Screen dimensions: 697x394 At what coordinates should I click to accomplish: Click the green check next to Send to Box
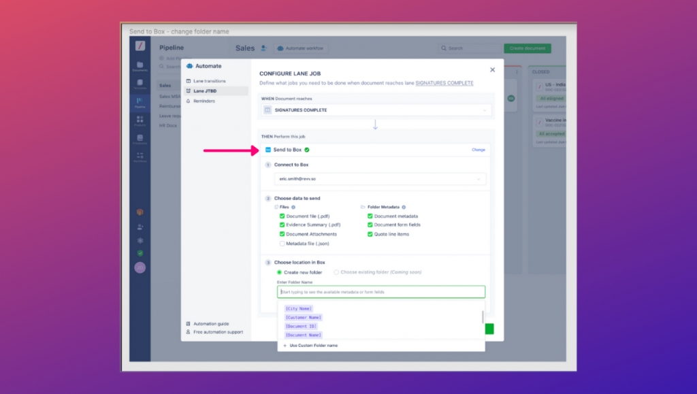307,150
